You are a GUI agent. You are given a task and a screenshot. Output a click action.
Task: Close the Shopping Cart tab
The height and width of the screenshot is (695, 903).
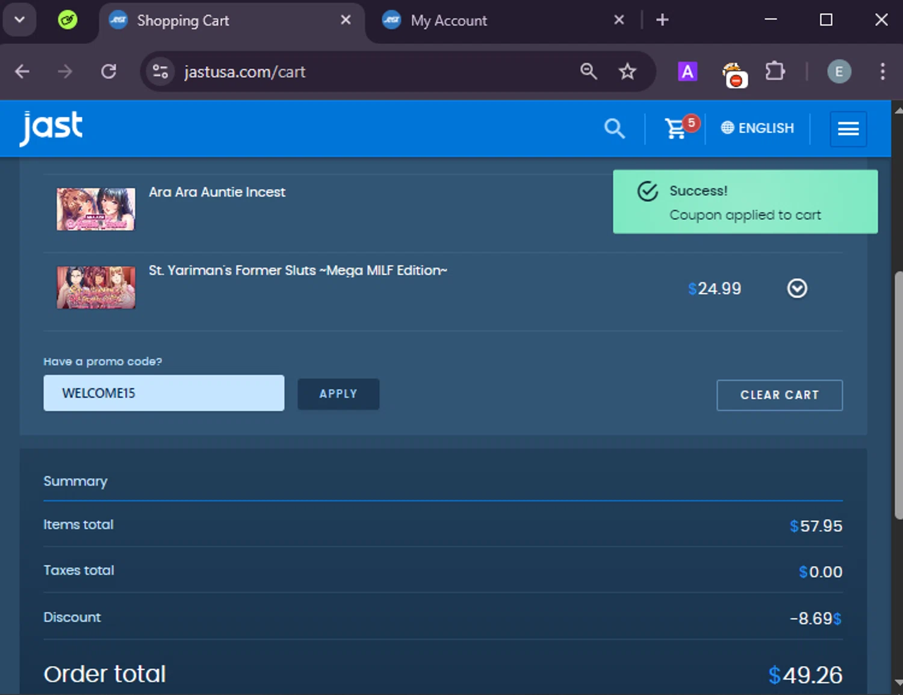(346, 20)
